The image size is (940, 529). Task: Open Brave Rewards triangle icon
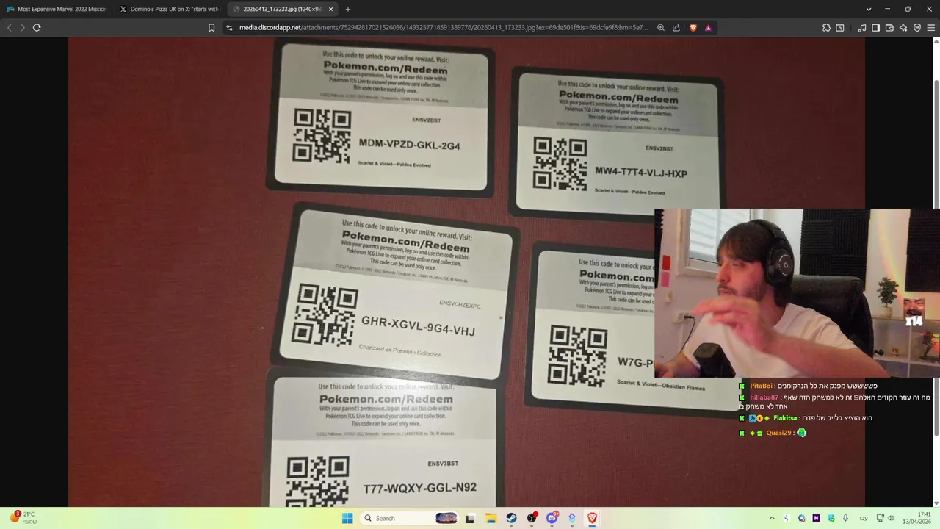(708, 27)
